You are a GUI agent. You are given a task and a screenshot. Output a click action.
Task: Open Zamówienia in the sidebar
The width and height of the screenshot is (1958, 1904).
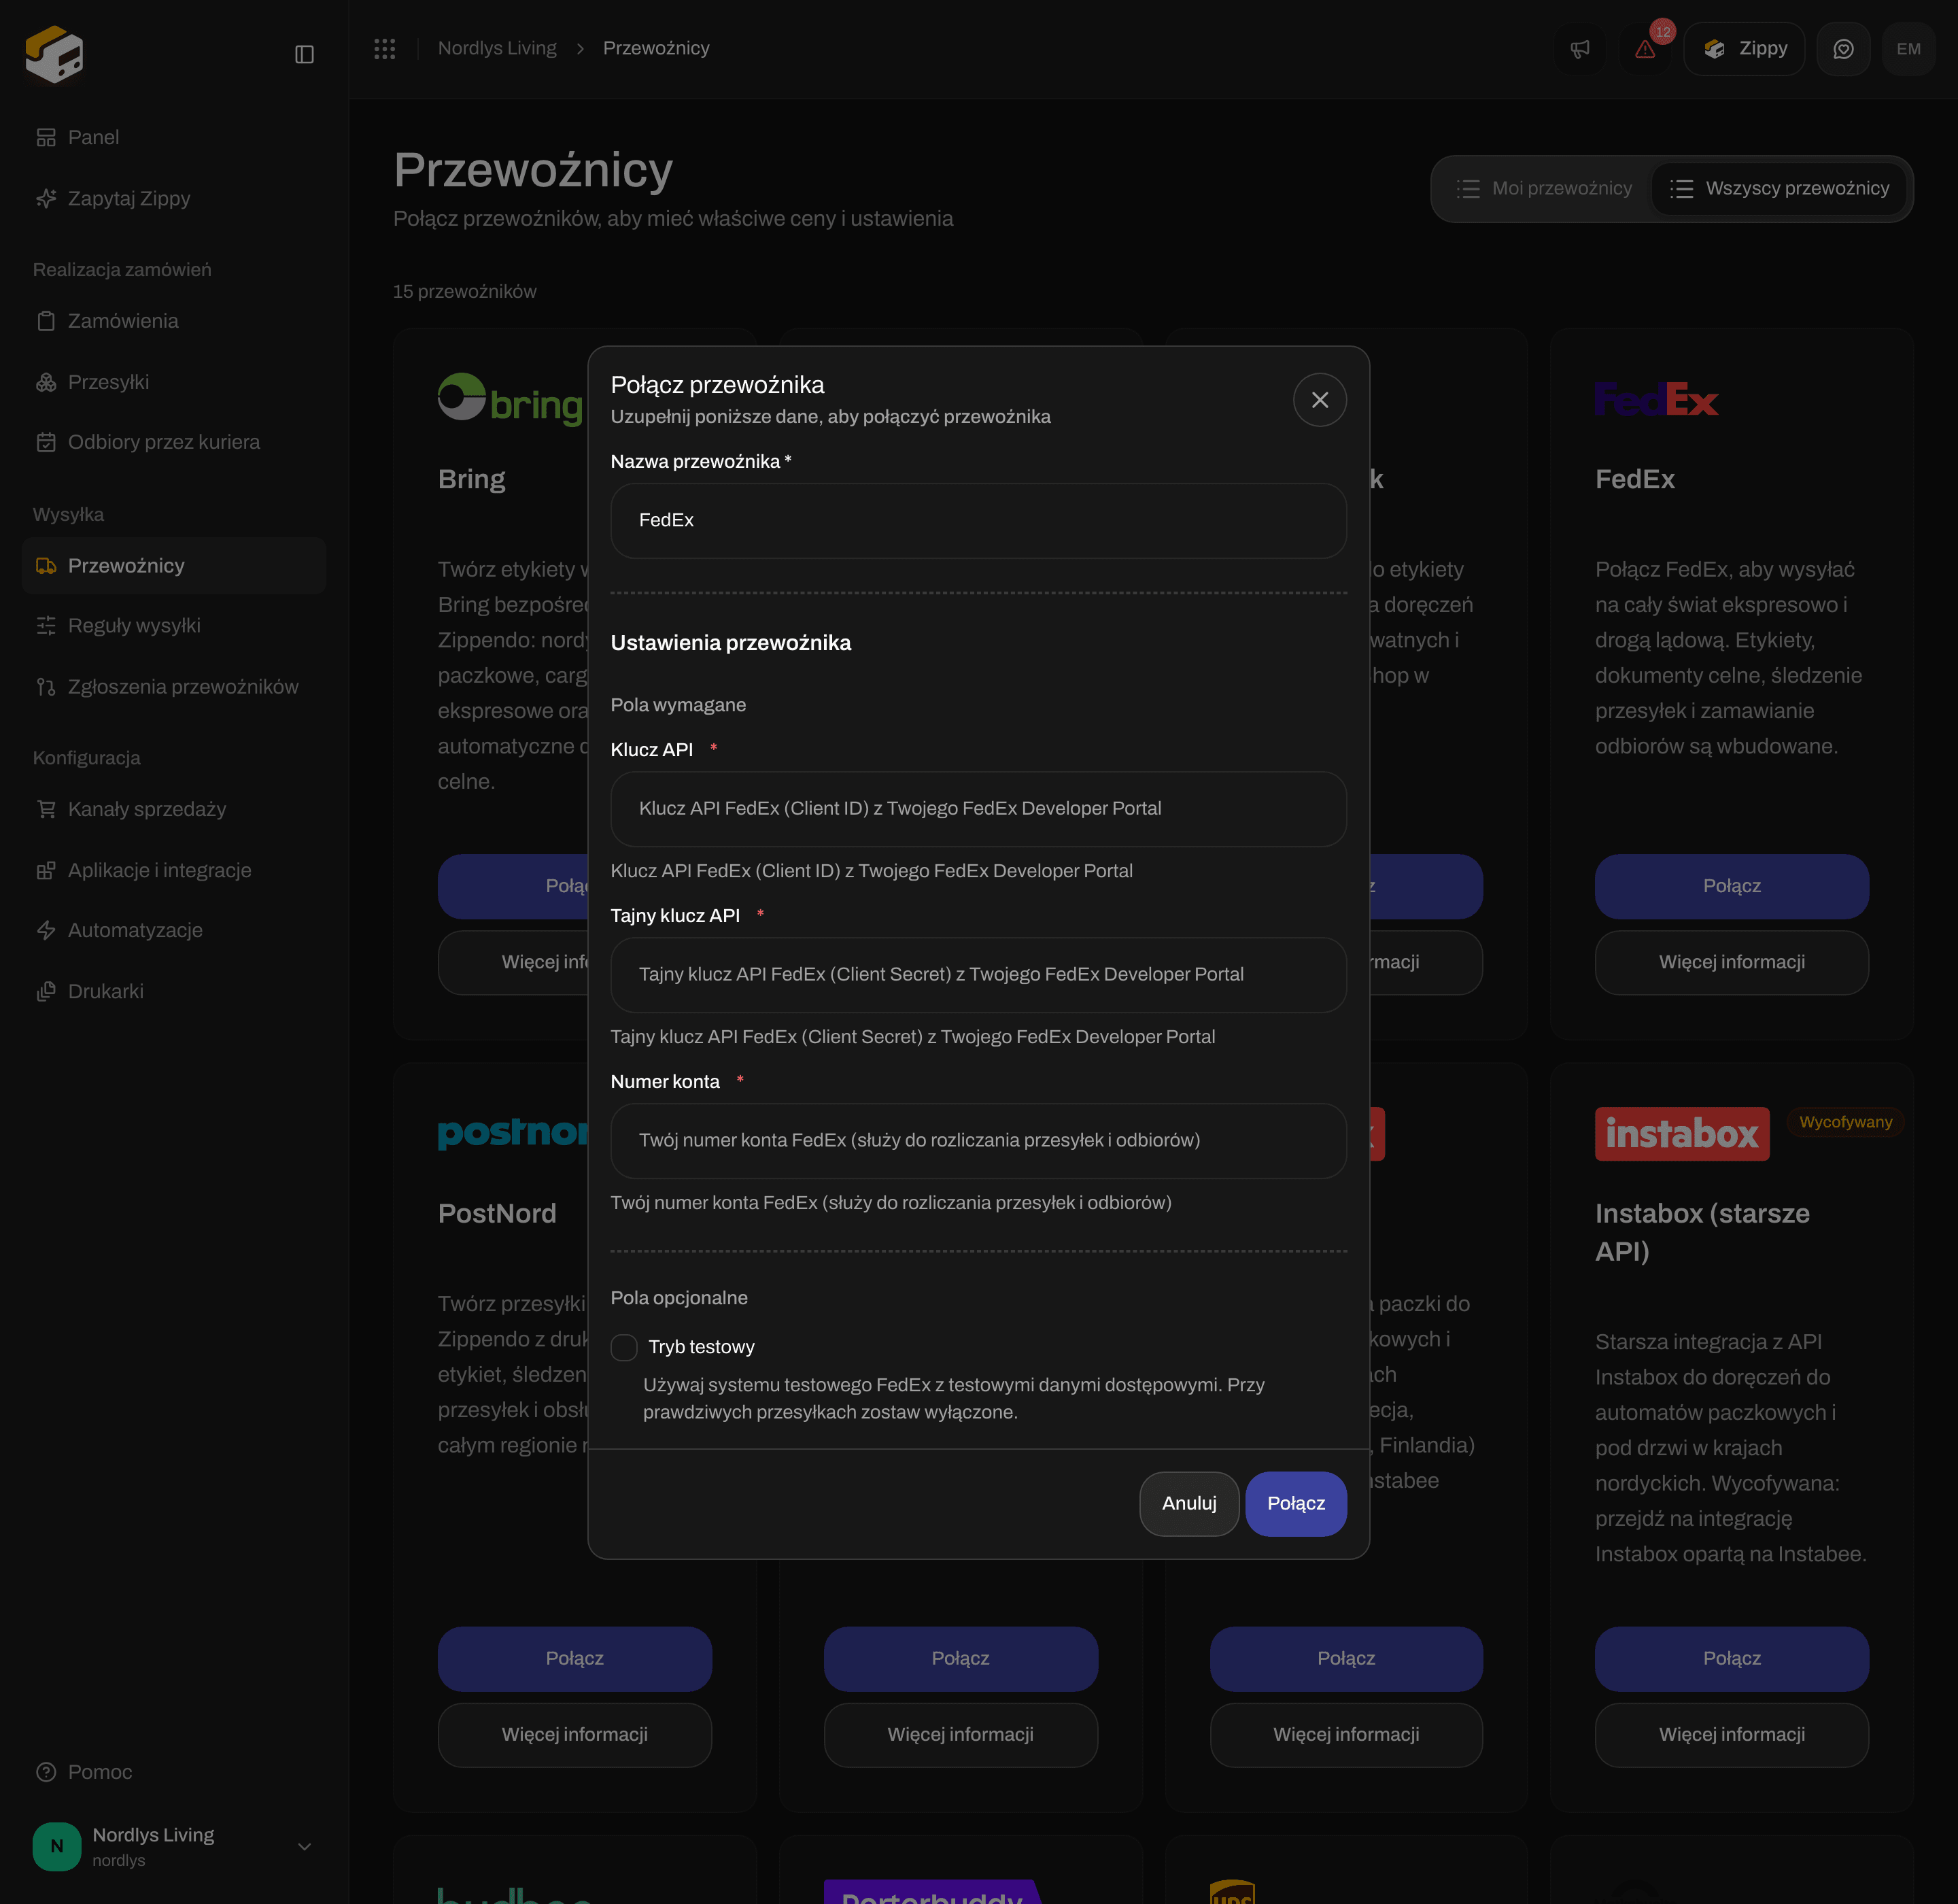tap(174, 321)
